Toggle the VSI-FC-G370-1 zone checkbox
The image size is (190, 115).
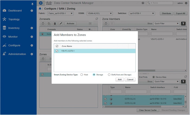click(x=57, y=51)
